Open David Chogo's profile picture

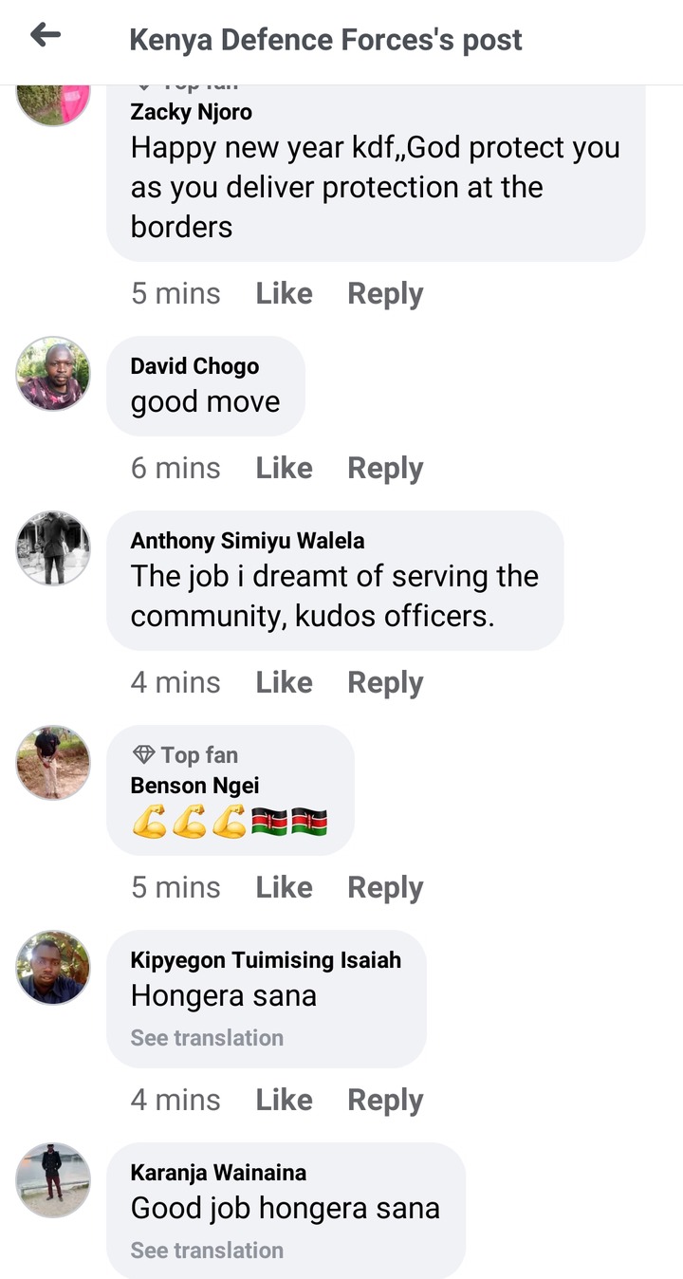53,374
